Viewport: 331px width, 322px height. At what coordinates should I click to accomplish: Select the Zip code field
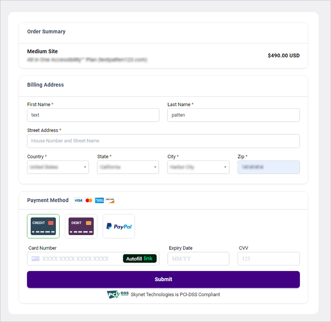268,167
